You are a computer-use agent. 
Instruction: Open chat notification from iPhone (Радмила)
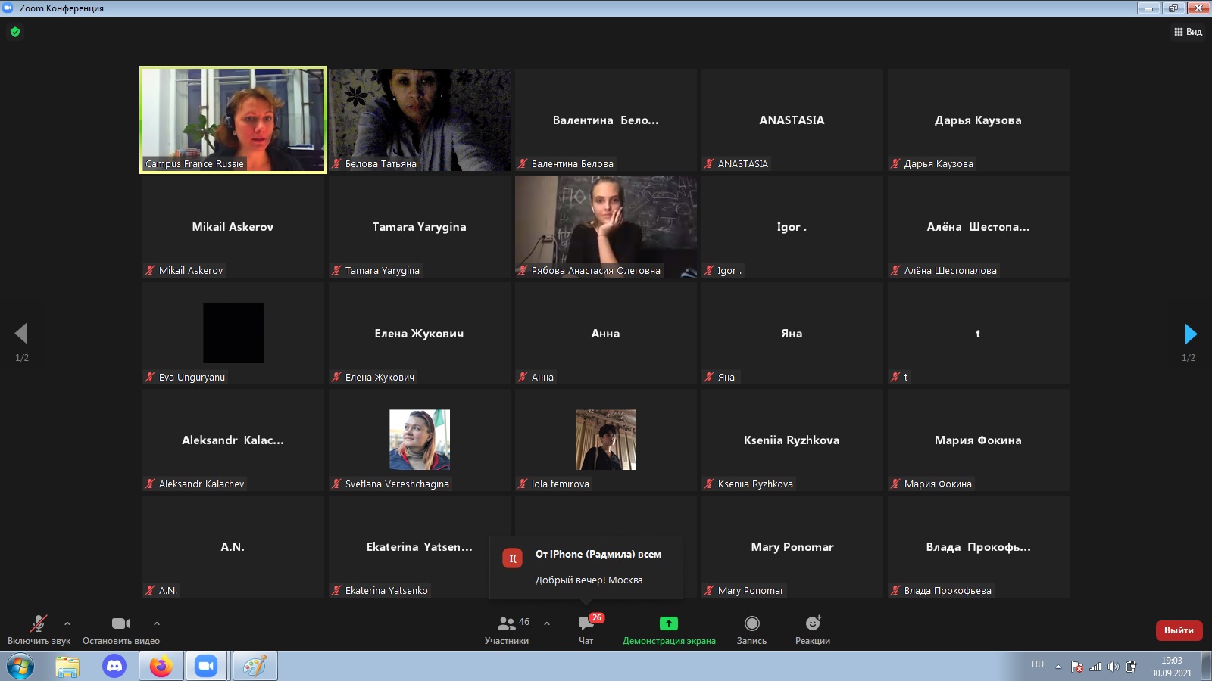tap(587, 567)
